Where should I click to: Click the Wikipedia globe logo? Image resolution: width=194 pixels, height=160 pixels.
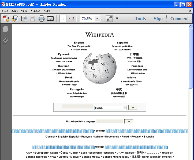[x=100, y=68]
